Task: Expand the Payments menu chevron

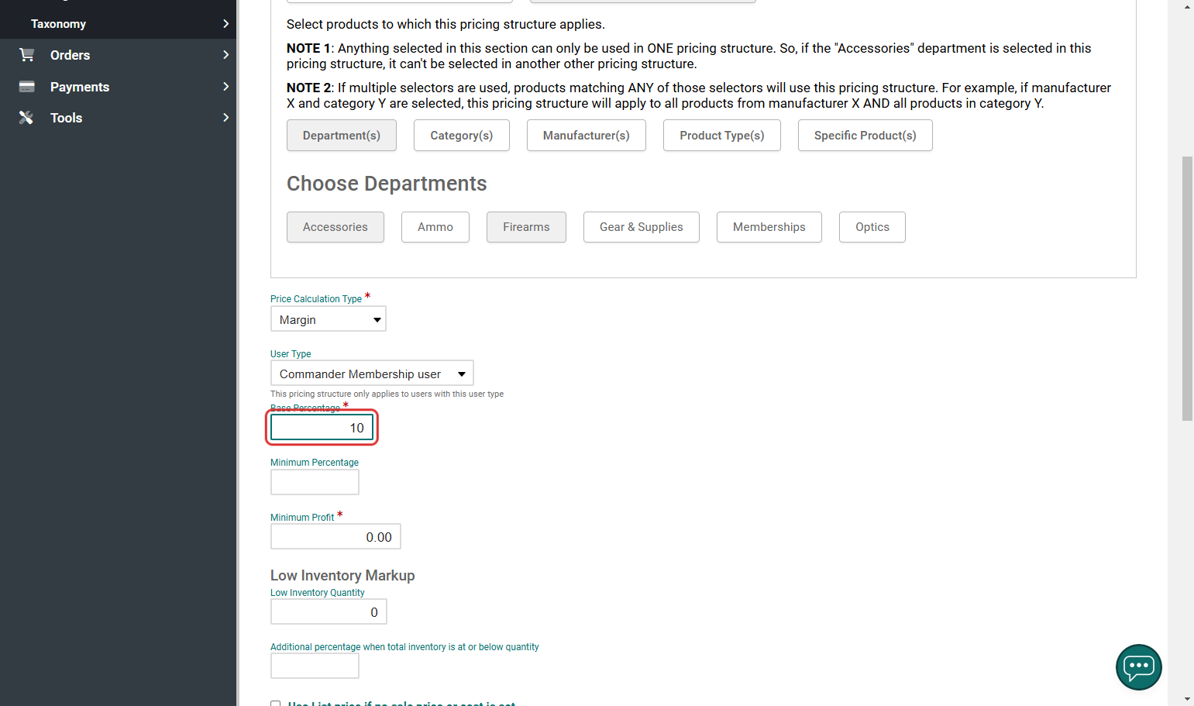Action: [x=225, y=87]
